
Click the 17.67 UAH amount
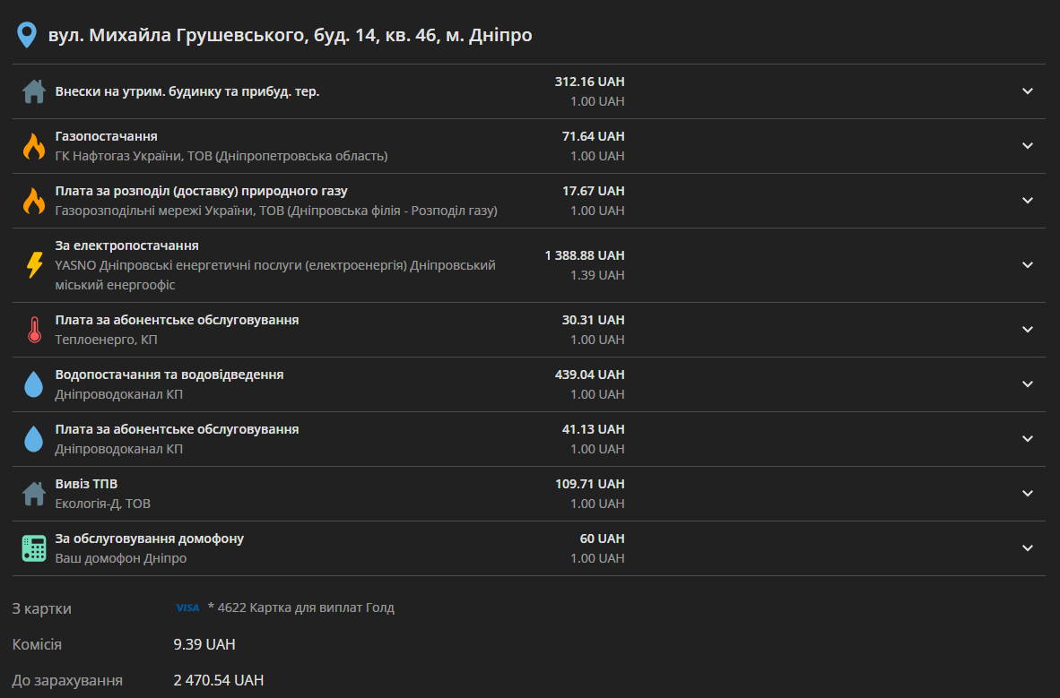tap(593, 191)
